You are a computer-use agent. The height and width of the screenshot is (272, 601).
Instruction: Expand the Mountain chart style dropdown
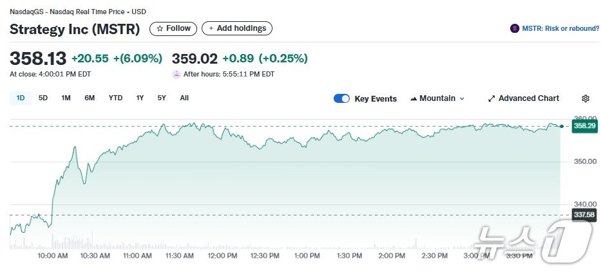(x=462, y=99)
